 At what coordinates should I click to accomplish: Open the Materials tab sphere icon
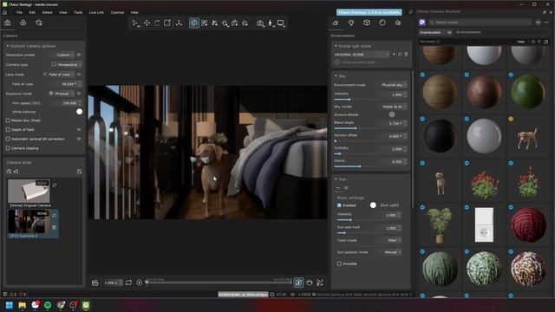click(x=382, y=23)
